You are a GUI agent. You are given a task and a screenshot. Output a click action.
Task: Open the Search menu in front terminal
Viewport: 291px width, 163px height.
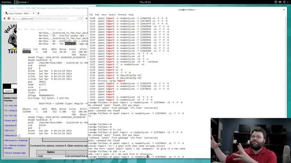click(x=112, y=14)
